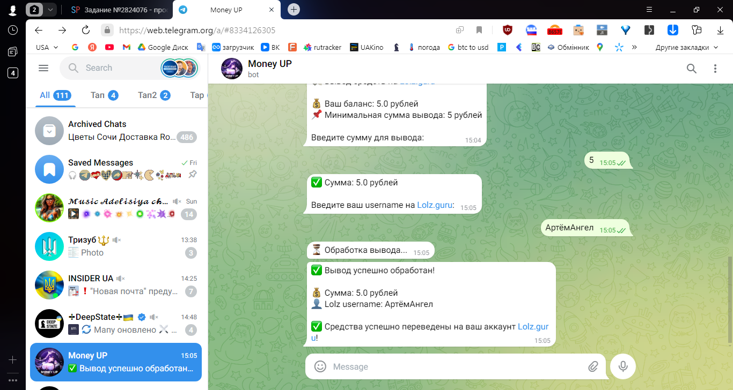Expand tab group dropdown arrow
This screenshot has width=733, height=390.
click(50, 10)
